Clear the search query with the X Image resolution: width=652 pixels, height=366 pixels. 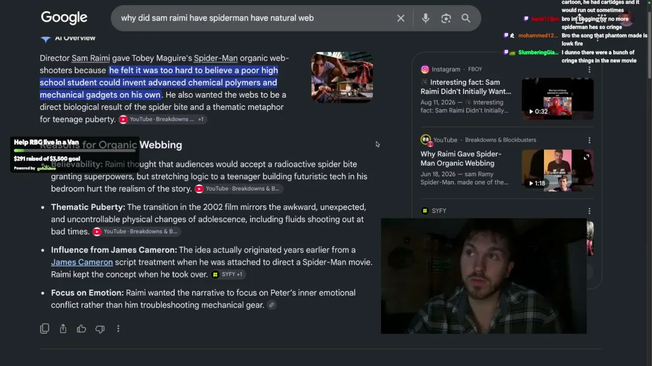(401, 18)
